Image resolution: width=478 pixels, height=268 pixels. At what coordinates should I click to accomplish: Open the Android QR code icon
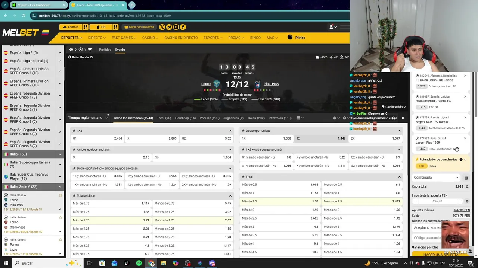86,27
